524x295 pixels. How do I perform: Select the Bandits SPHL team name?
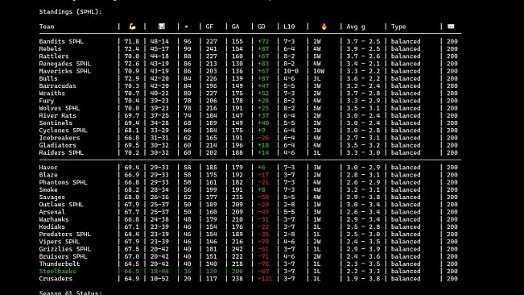[61, 41]
